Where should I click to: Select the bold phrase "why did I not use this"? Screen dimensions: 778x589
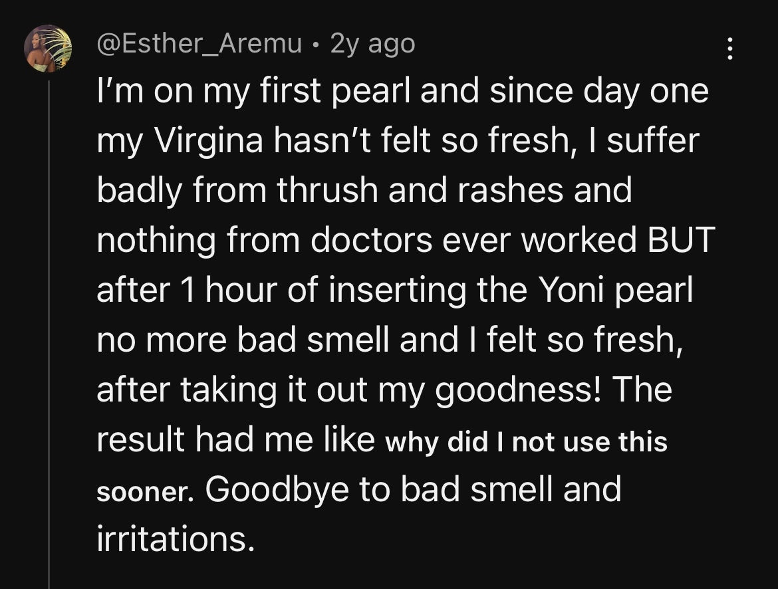526,441
